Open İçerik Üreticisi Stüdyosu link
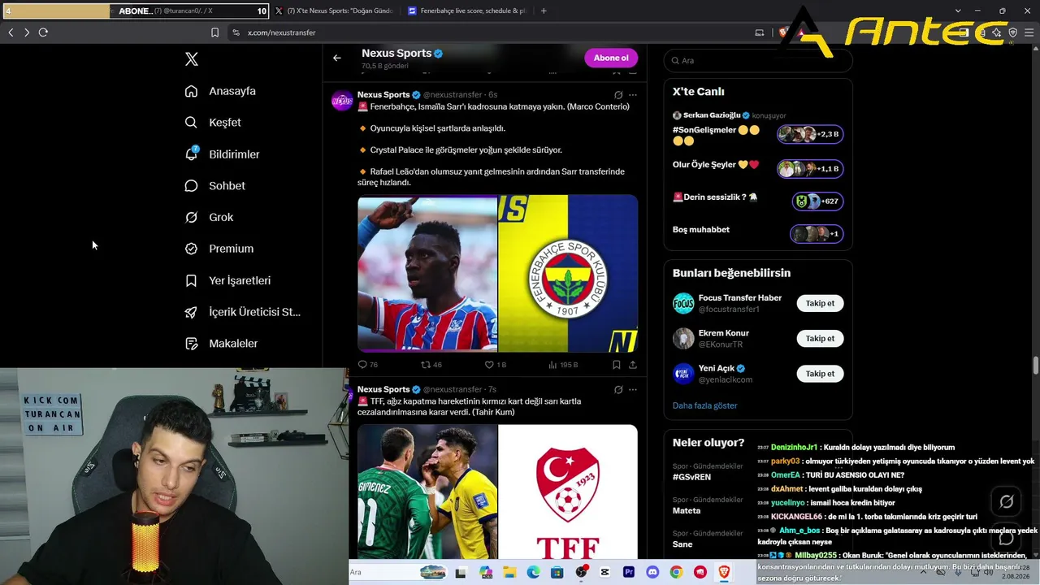 point(242,312)
